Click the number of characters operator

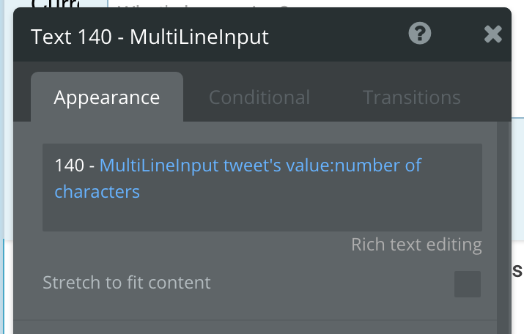(378, 166)
